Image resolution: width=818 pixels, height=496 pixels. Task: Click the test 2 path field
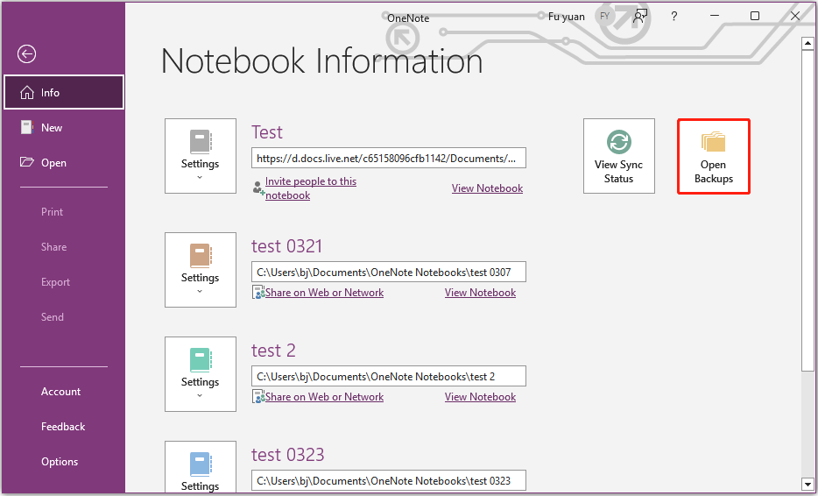pos(389,377)
